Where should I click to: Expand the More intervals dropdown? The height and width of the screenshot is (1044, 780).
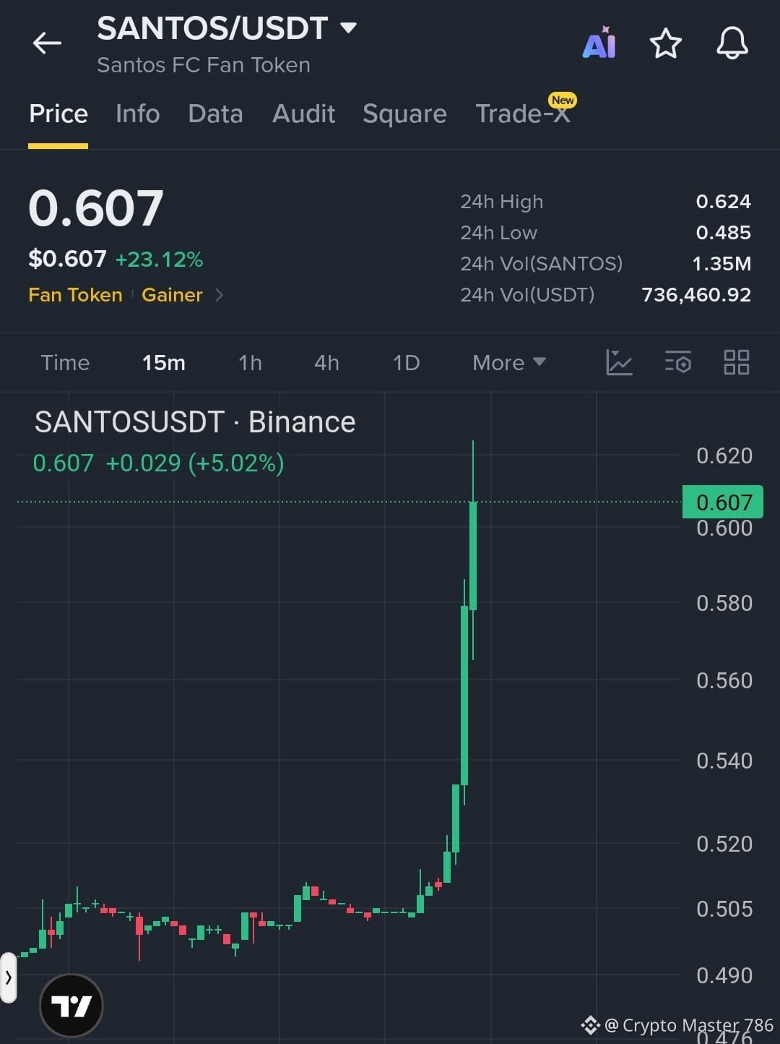(x=509, y=363)
